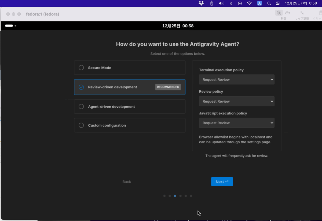Open the Bluetooth menu bar icon
The width and height of the screenshot is (322, 221).
(x=231, y=3)
